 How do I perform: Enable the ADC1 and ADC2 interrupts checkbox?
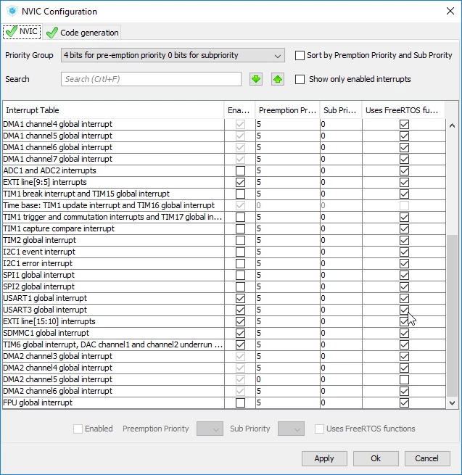(240, 170)
